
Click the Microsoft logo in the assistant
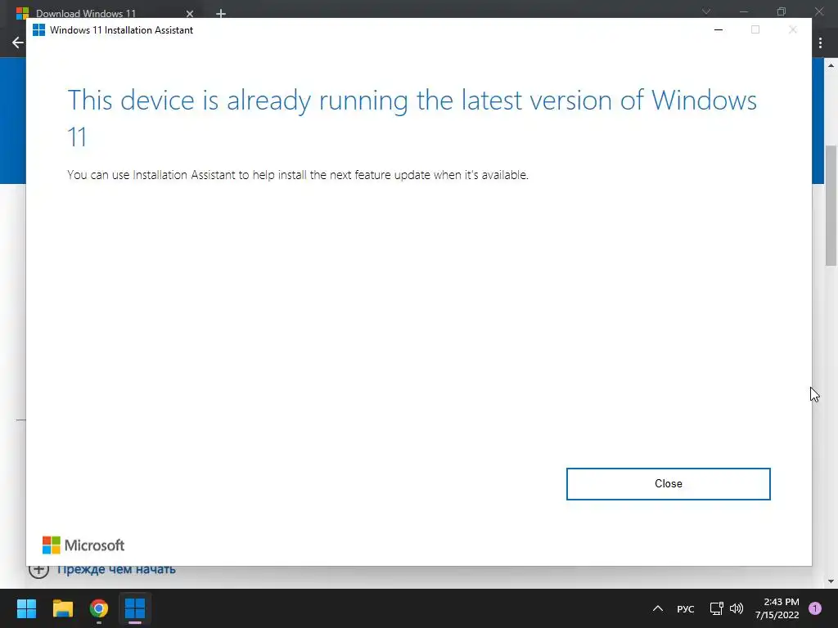tap(83, 545)
